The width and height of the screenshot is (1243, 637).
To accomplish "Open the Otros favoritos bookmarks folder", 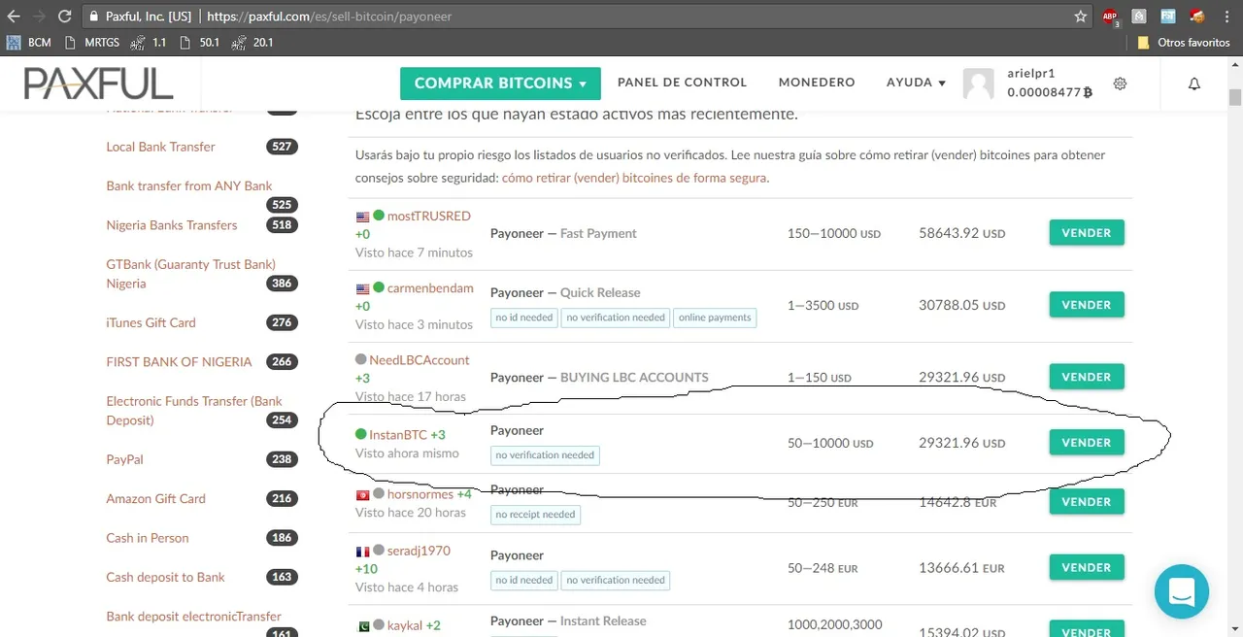I will click(1184, 43).
